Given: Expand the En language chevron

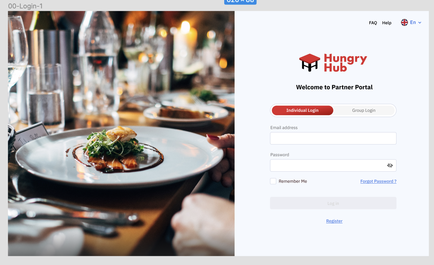Looking at the screenshot, I should point(420,23).
